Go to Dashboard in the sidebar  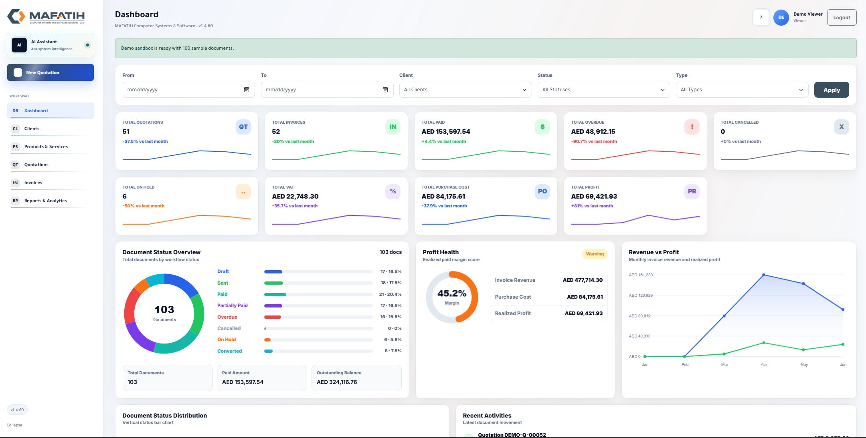coord(51,111)
